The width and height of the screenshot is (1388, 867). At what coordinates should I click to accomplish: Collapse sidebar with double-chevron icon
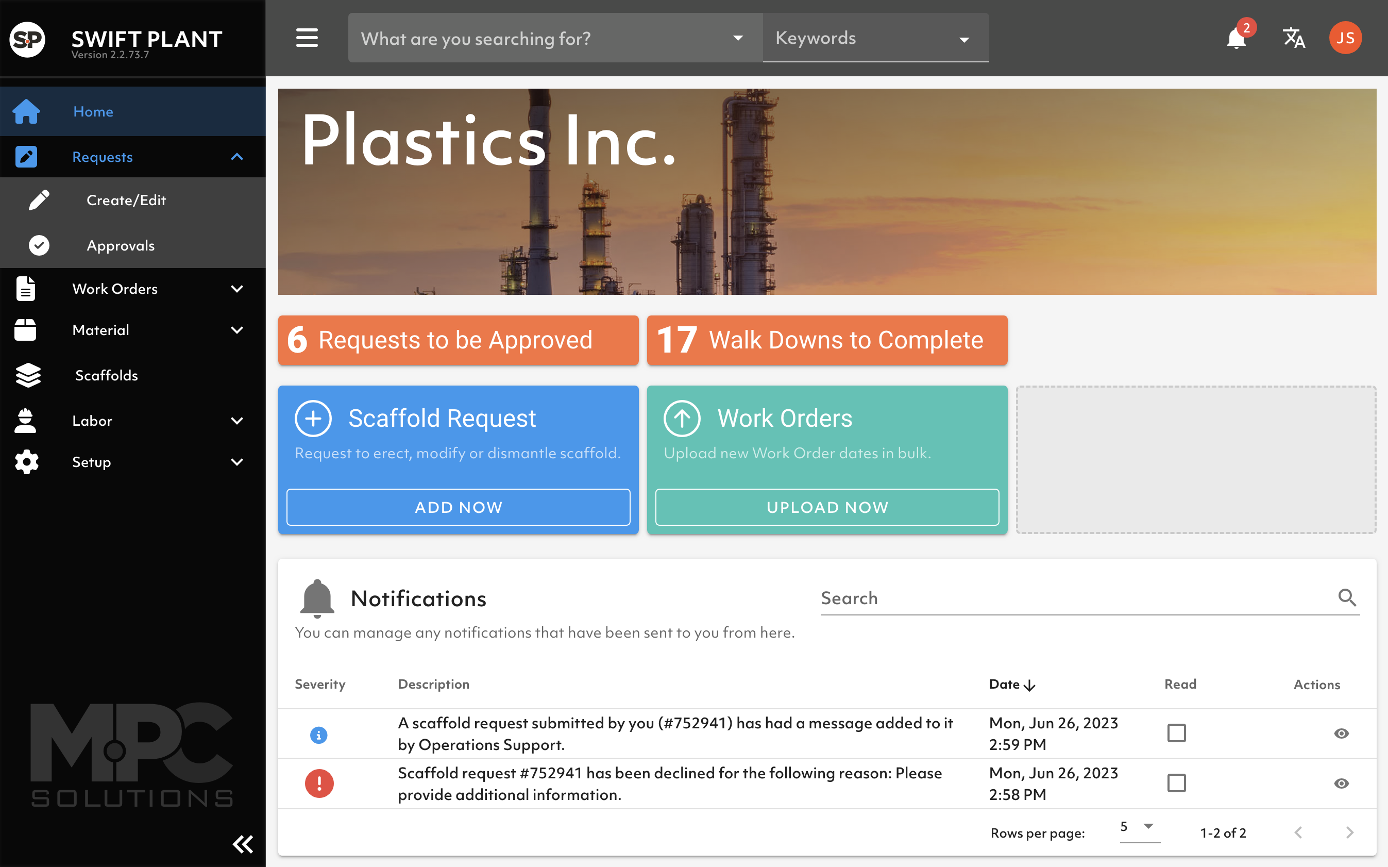tap(243, 843)
